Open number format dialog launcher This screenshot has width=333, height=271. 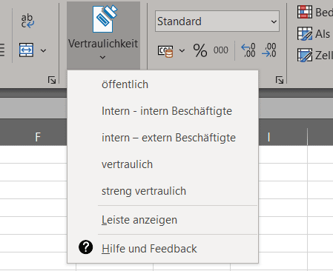click(x=280, y=80)
